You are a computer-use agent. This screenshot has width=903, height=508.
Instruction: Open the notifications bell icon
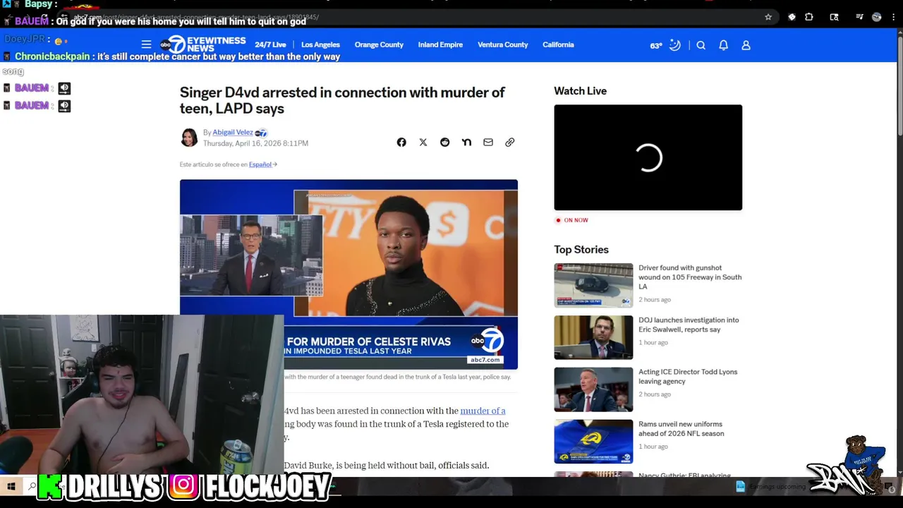(x=723, y=45)
